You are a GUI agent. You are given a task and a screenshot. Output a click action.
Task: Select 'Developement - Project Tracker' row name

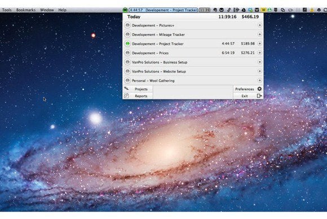pyautogui.click(x=158, y=44)
